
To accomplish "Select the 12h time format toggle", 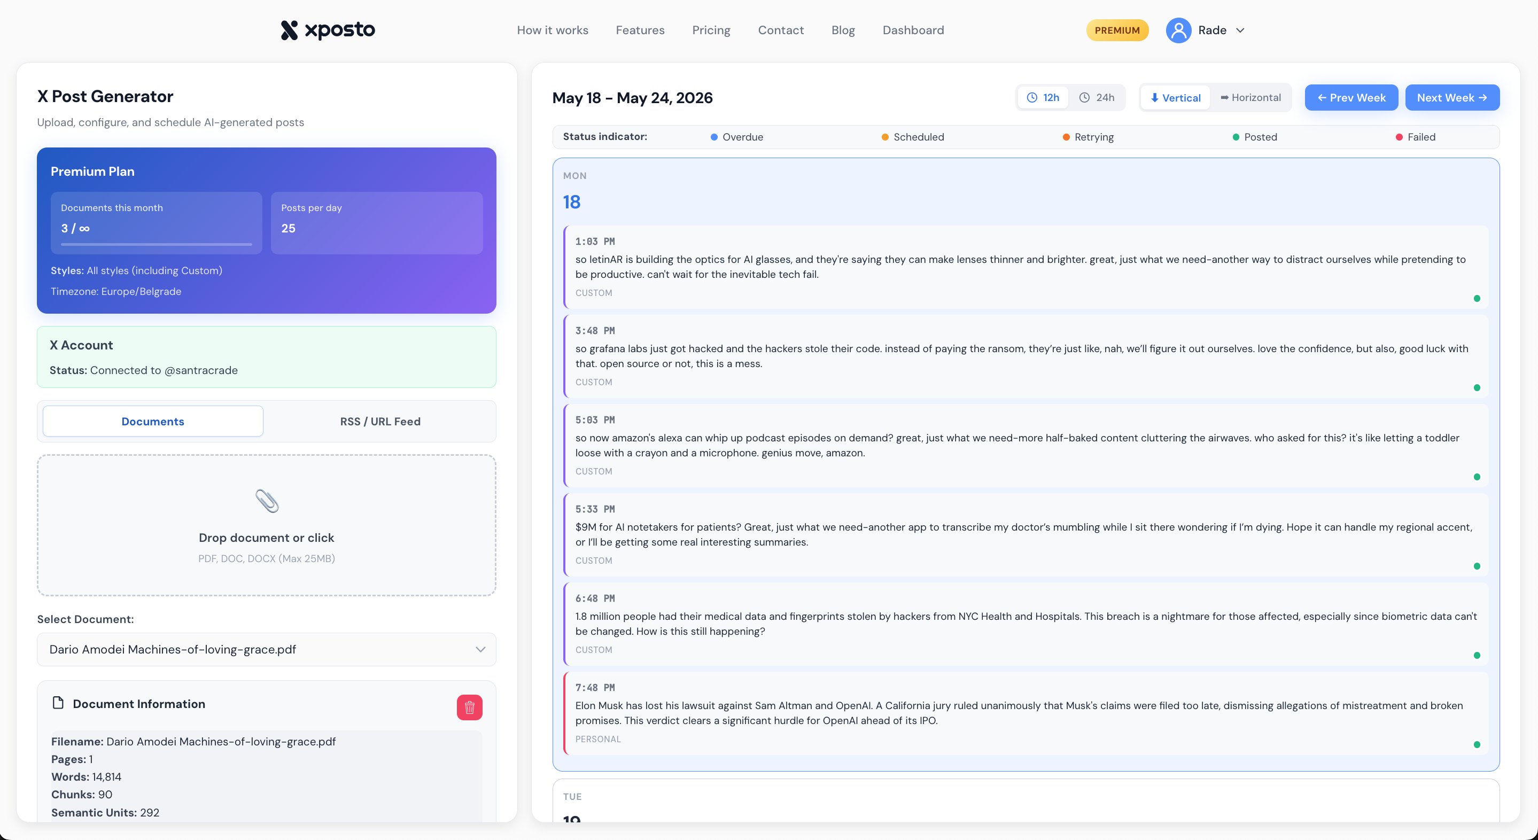I will coord(1043,97).
